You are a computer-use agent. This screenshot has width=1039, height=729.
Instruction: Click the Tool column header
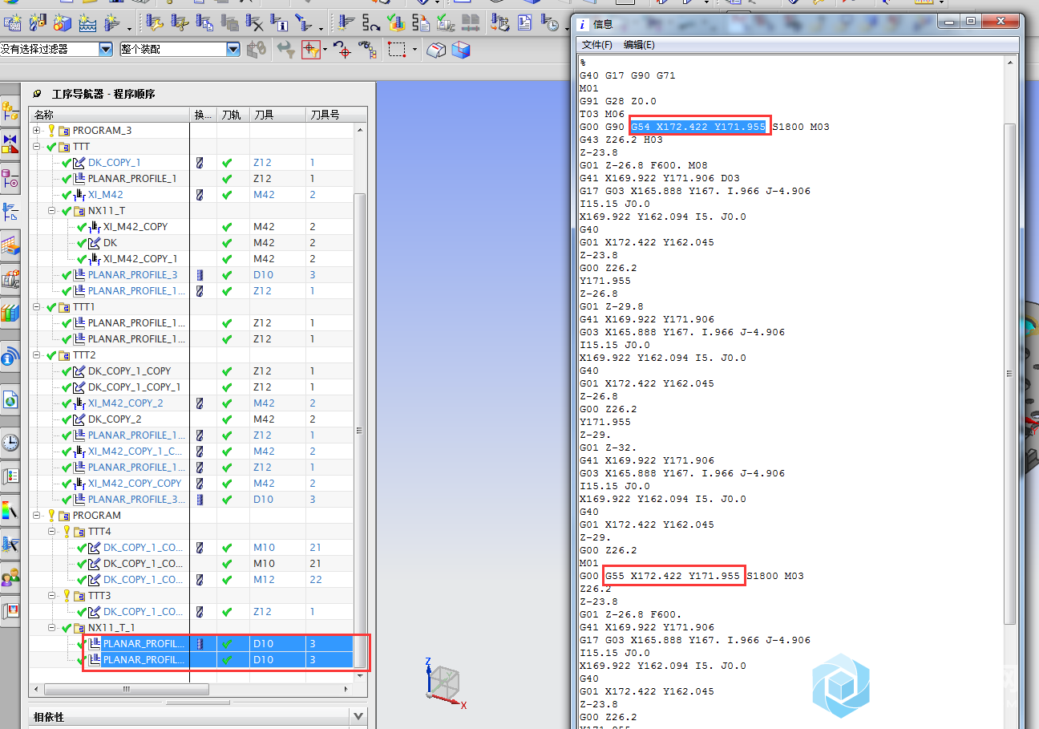pyautogui.click(x=277, y=115)
